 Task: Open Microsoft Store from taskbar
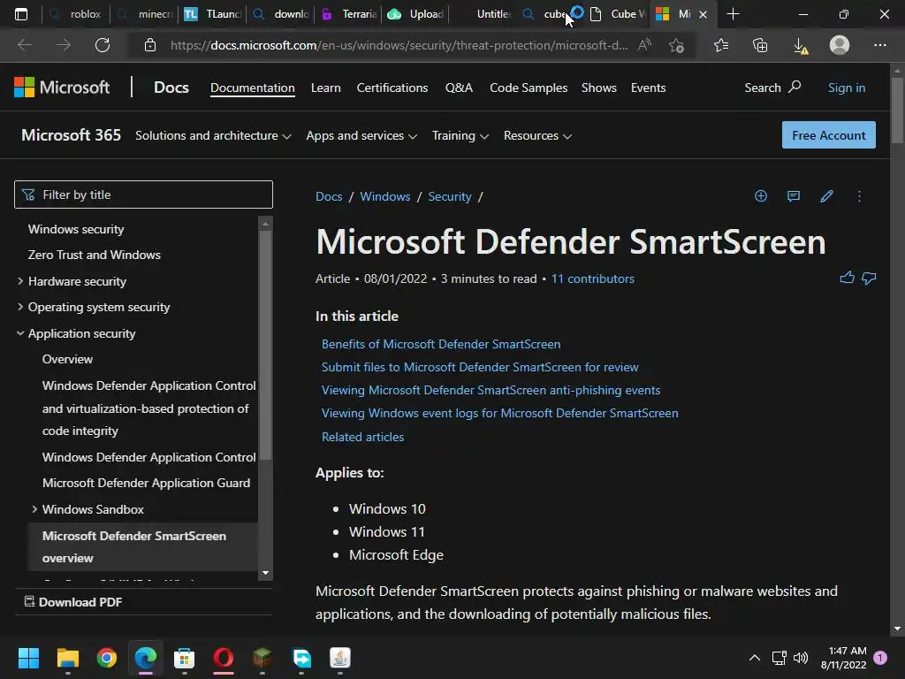click(x=184, y=658)
